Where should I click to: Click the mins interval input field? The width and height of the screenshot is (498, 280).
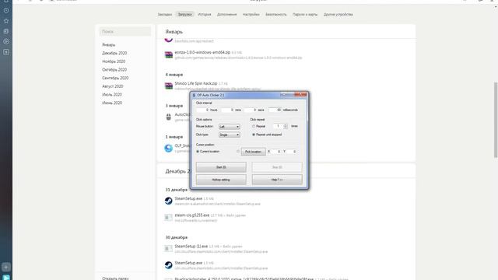[227, 110]
